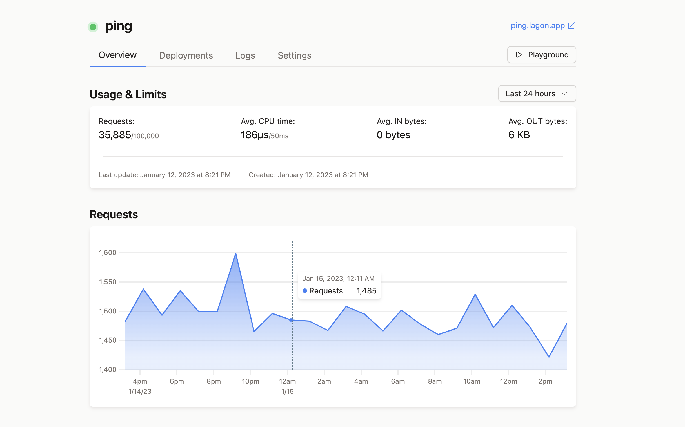Click the 10pm tick on chart axis
685x427 pixels.
tap(250, 381)
